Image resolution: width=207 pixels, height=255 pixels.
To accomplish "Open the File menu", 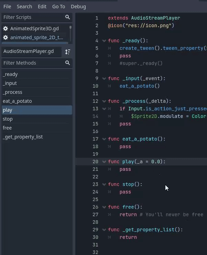I will pos(7,7).
